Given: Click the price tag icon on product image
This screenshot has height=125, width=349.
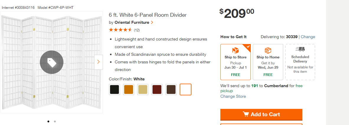Looking at the screenshot, I should coord(52,62).
